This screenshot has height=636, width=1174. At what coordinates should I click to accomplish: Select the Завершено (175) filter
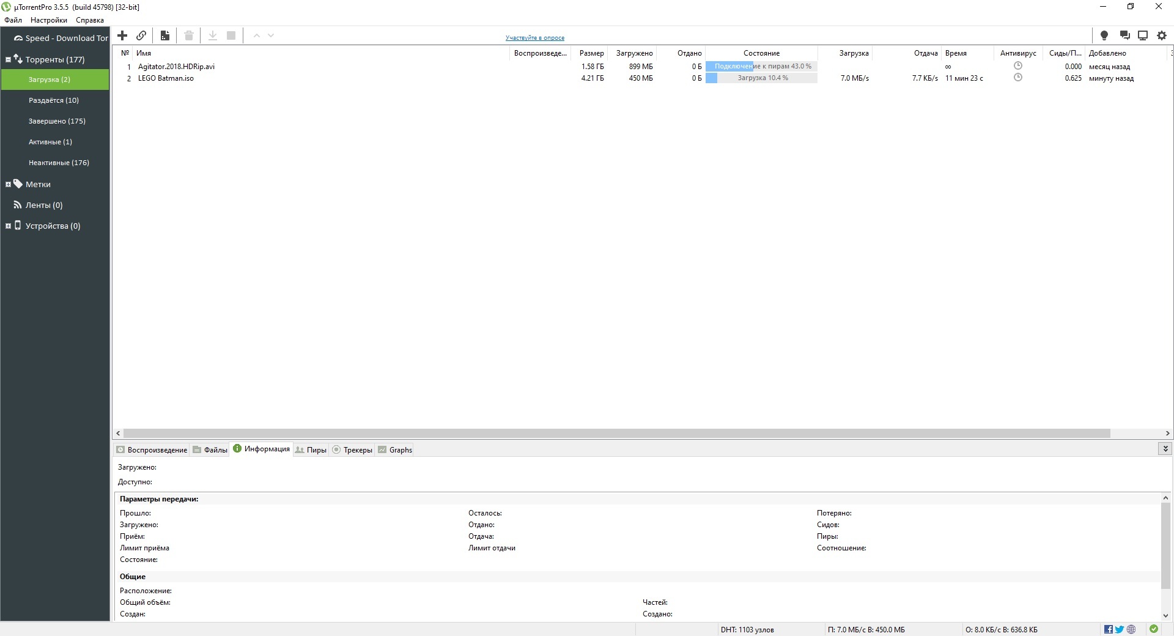tap(57, 121)
